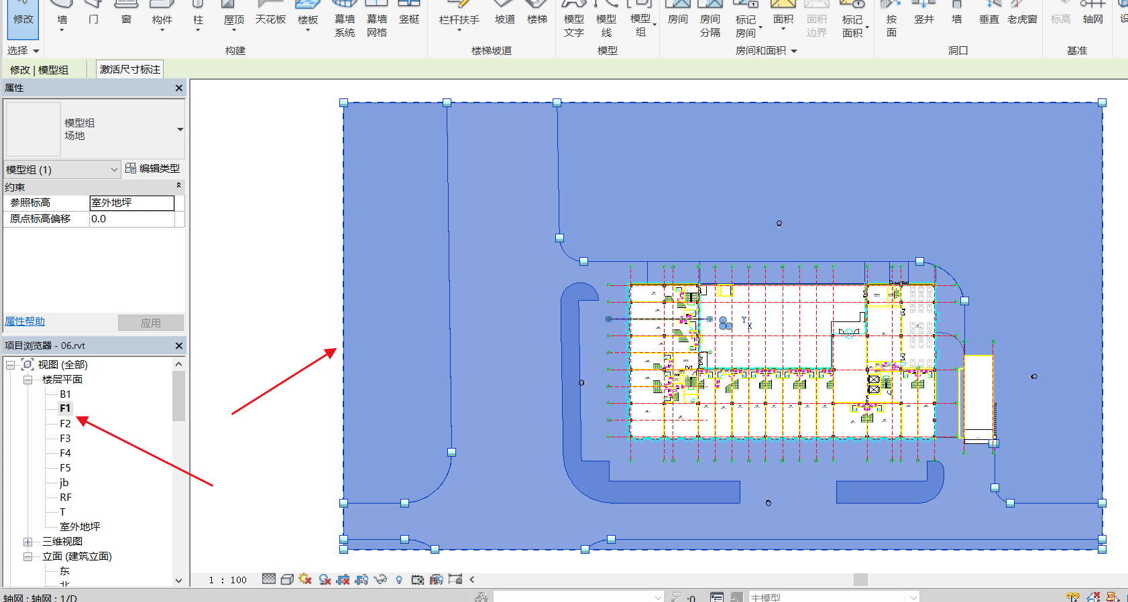This screenshot has width=1128, height=602.
Task: Toggle shadows icon in view control bar
Action: [325, 579]
